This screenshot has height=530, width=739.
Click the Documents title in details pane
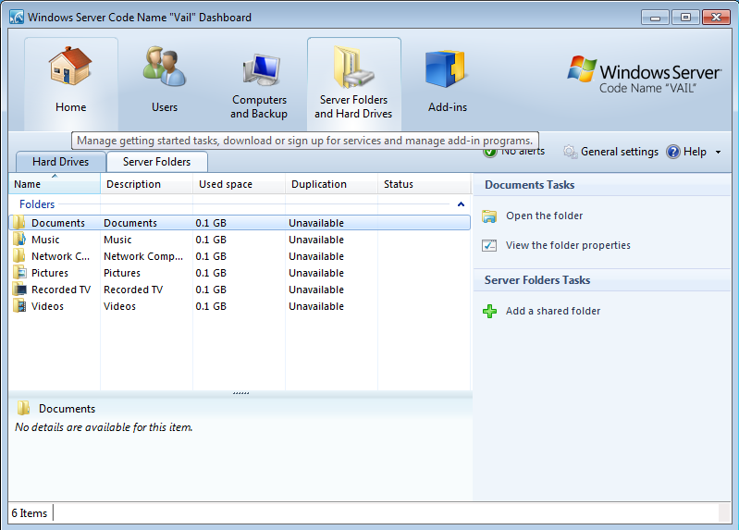(67, 409)
